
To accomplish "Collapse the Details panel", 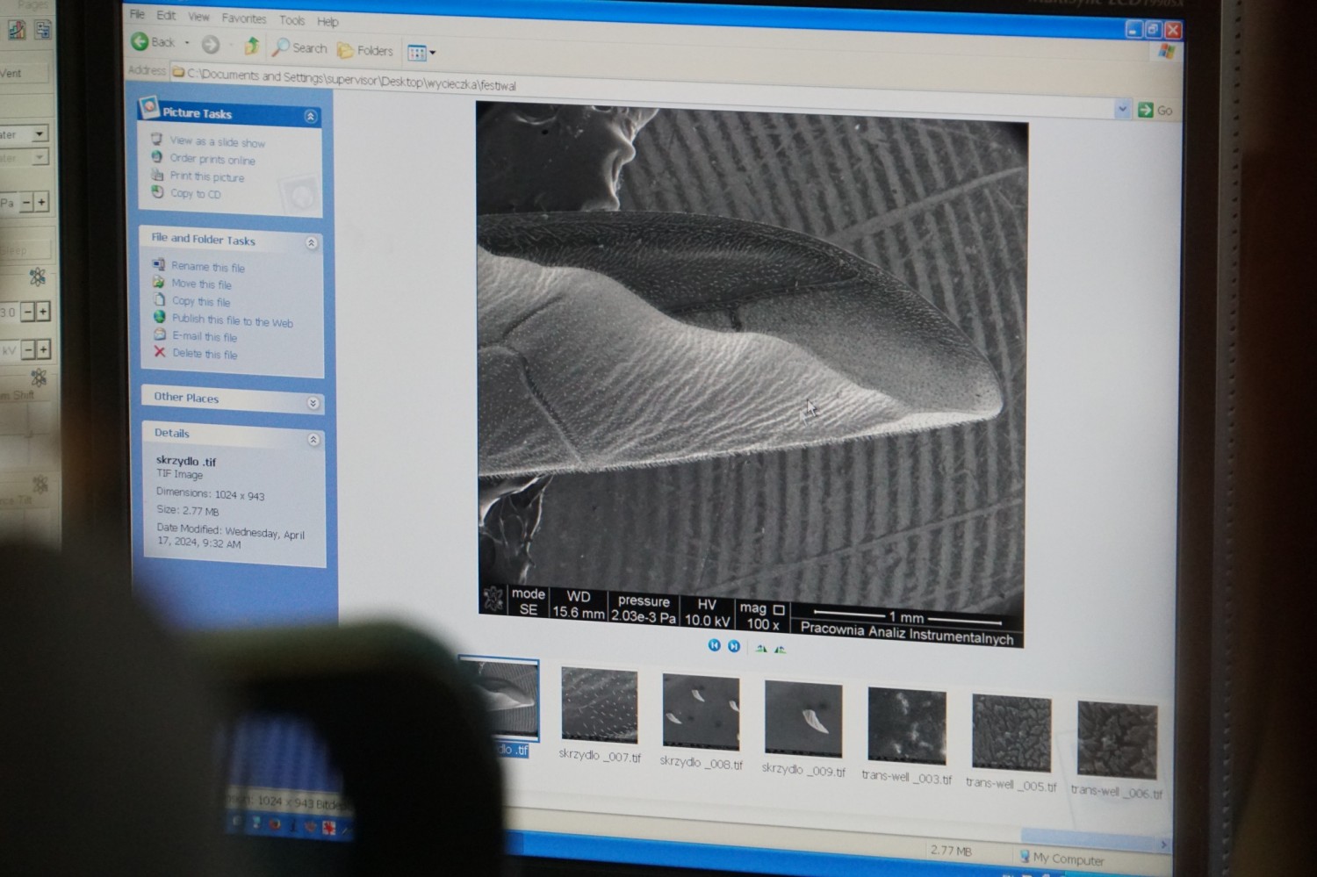I will point(313,439).
